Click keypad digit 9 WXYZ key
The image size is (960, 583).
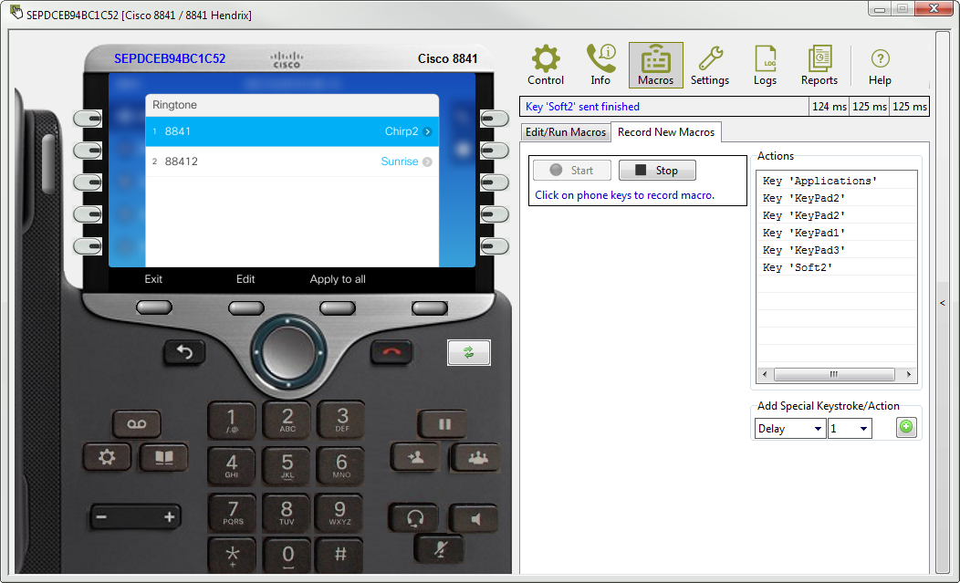coord(339,513)
